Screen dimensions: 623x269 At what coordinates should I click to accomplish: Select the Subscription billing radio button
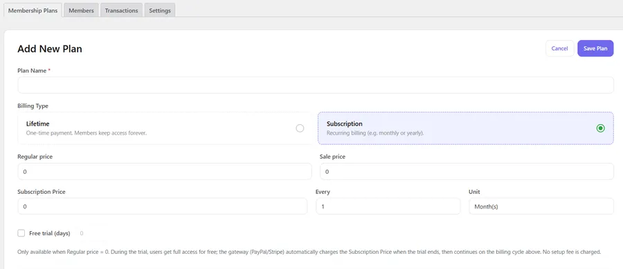point(600,128)
